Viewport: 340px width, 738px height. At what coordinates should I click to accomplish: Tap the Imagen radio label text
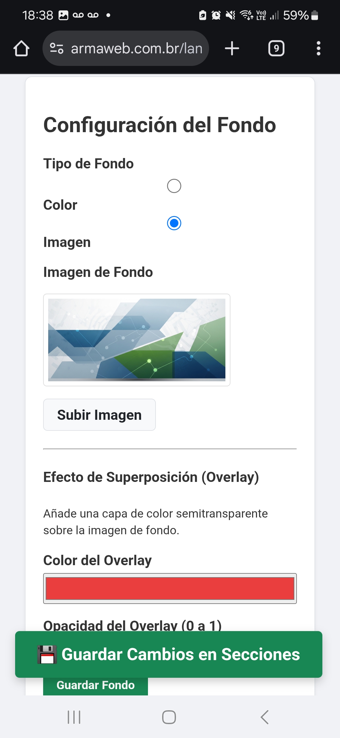pyautogui.click(x=67, y=242)
